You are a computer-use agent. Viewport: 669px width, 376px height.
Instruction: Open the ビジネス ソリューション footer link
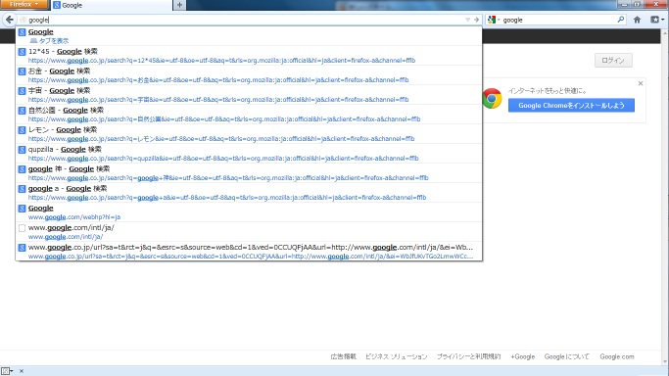click(x=397, y=356)
